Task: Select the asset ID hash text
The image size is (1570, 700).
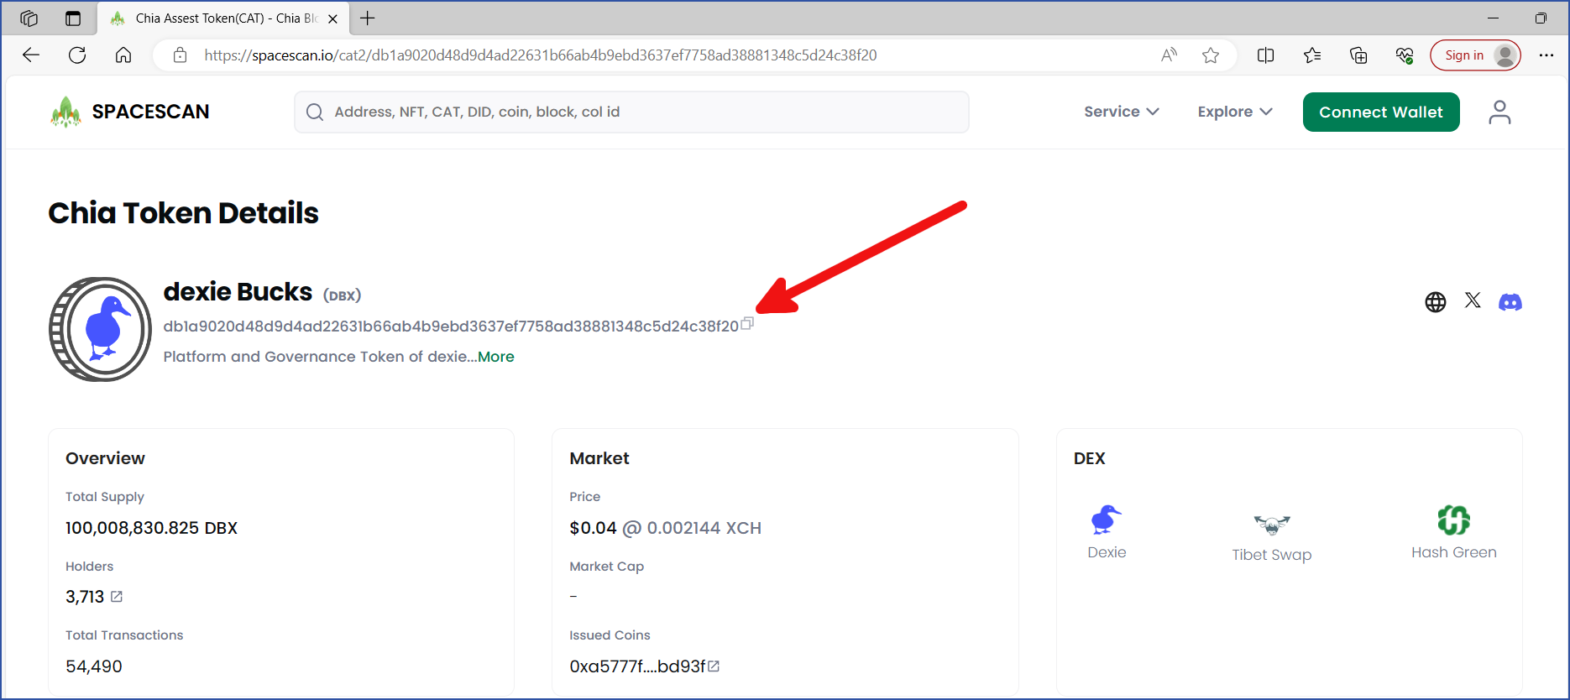Action: click(451, 326)
